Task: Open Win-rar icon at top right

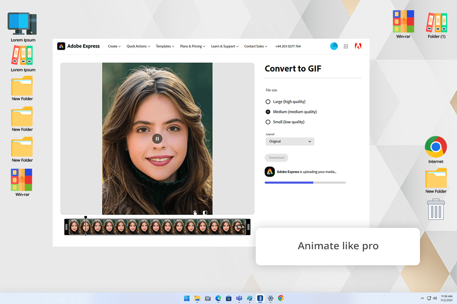Action: pos(403,24)
